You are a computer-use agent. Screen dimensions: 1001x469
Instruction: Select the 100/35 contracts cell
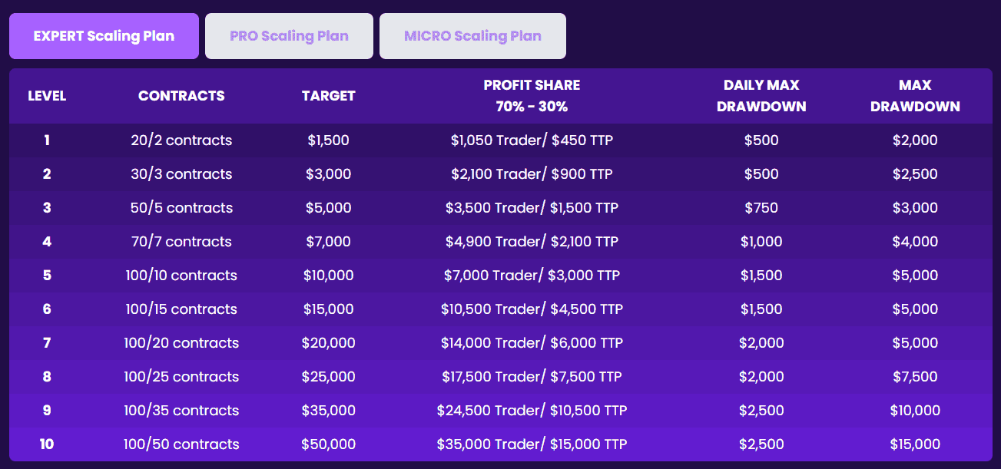pos(181,411)
